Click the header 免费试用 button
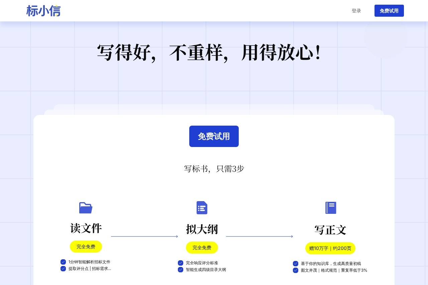The width and height of the screenshot is (428, 285). [389, 11]
